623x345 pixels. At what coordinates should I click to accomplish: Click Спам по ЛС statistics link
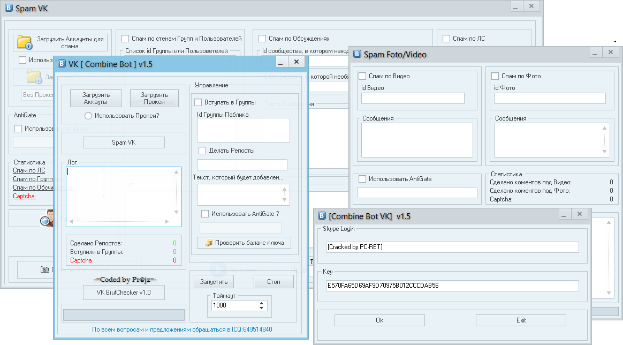[x=29, y=170]
